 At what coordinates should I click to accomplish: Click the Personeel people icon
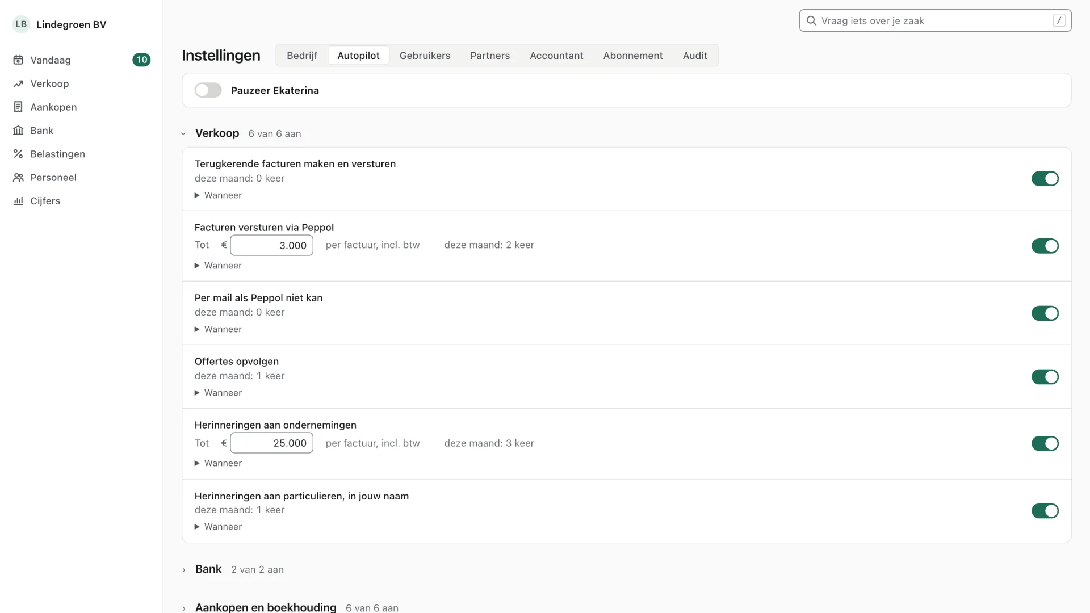click(18, 177)
